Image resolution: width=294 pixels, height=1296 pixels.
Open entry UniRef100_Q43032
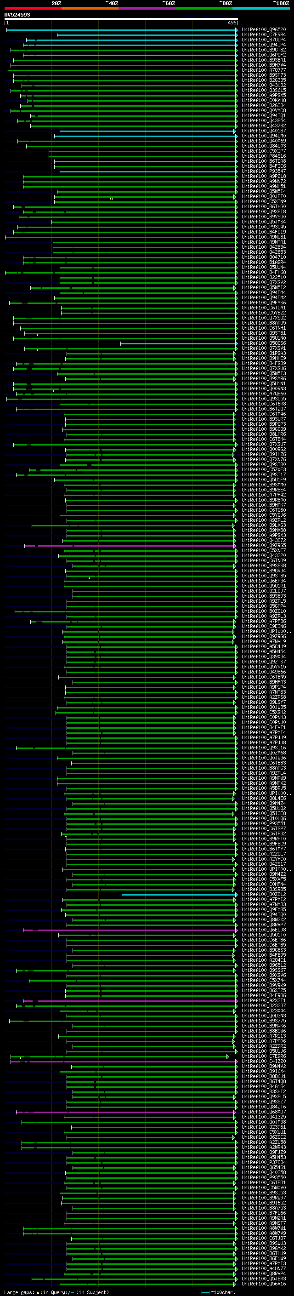[x=263, y=86]
